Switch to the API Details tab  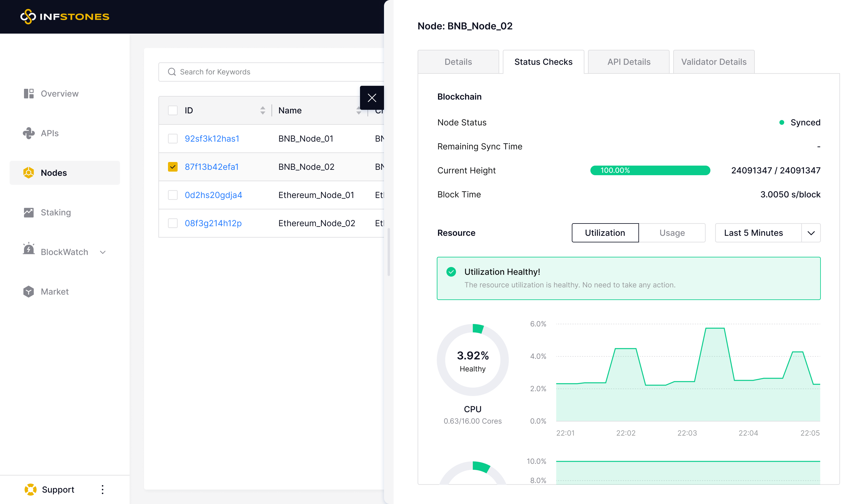point(628,62)
